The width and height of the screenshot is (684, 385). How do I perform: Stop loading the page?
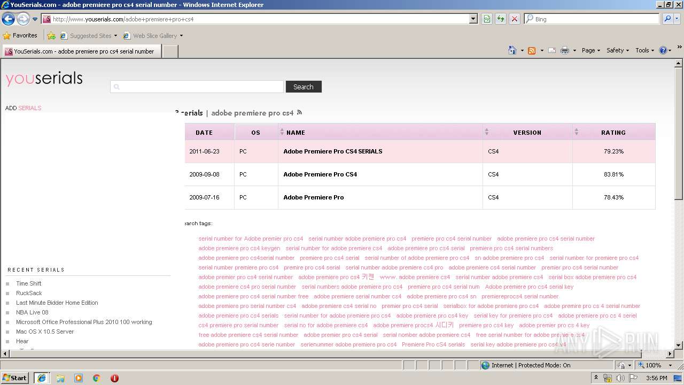pyautogui.click(x=515, y=19)
